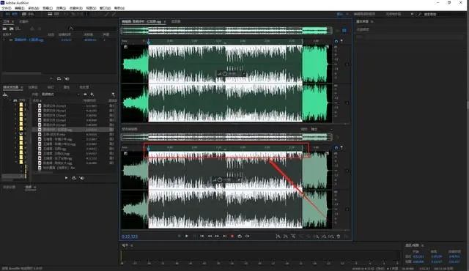Screen dimensions: 469x271
Task: Click the rewind button in transport controls
Action: point(210,236)
